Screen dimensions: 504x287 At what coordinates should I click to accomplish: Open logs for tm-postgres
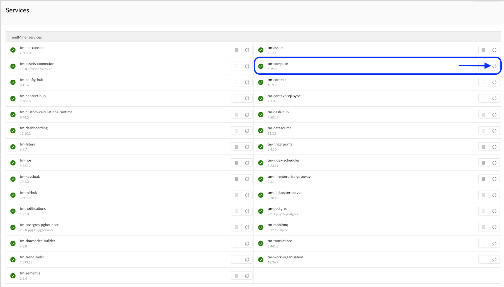484,211
